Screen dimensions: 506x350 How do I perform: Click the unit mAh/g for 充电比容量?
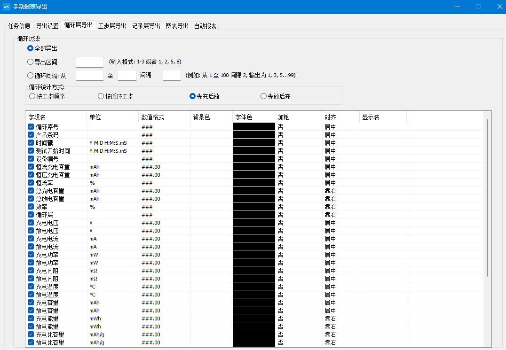pyautogui.click(x=97, y=334)
